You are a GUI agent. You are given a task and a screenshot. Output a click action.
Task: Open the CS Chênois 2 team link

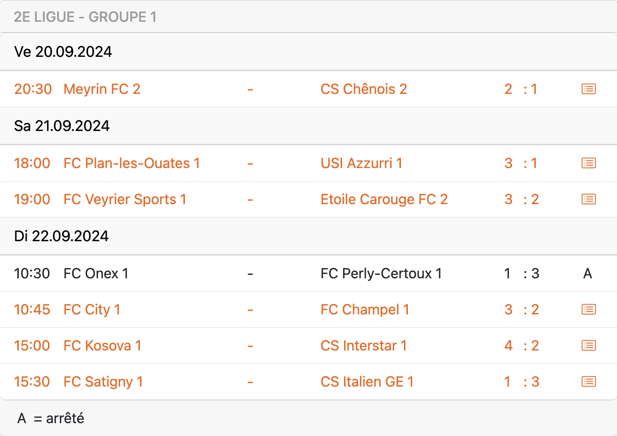363,89
